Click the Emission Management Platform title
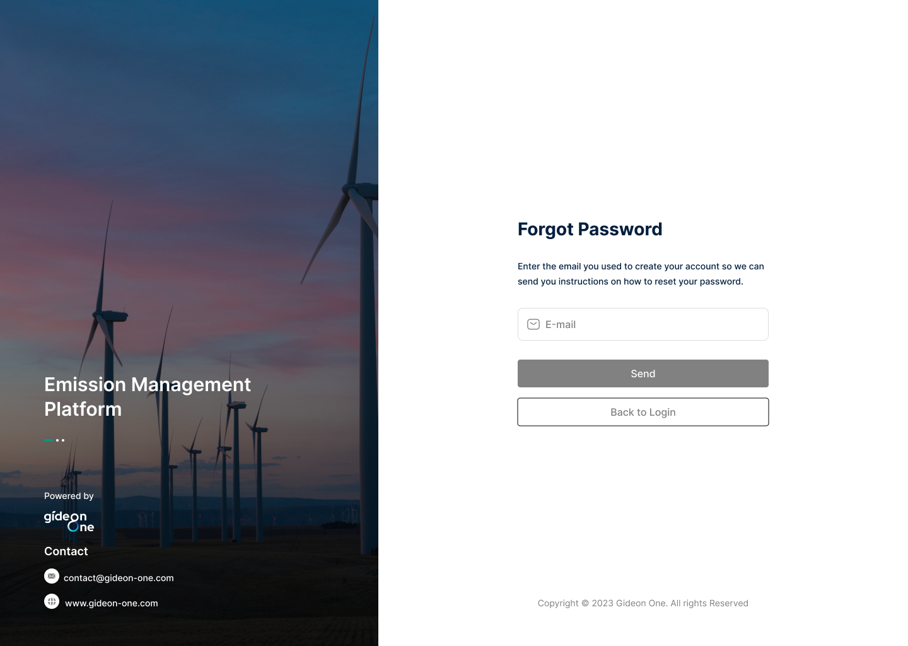 tap(147, 397)
